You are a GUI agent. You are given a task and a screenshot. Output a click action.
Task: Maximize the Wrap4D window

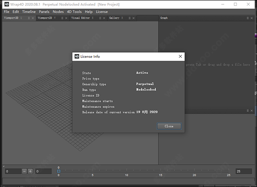pyautogui.click(x=235, y=4)
